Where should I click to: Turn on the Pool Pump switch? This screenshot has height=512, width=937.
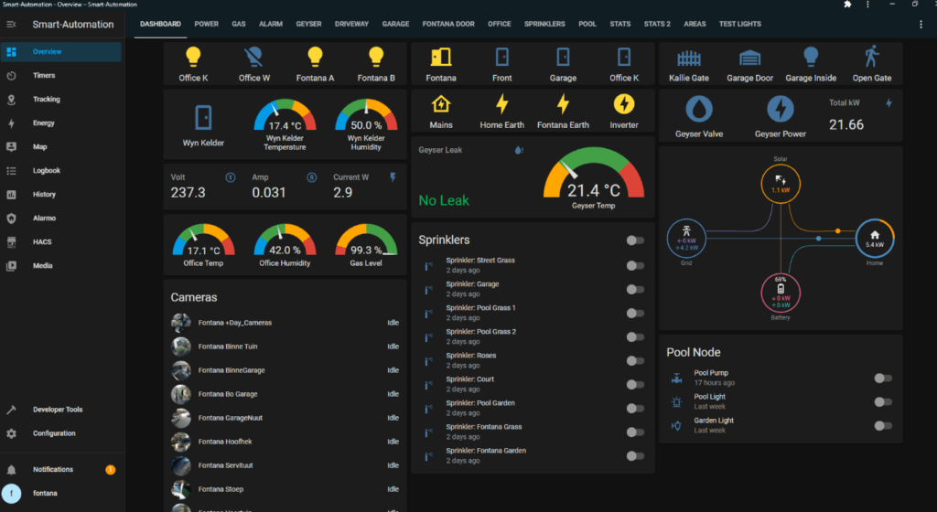click(x=883, y=378)
